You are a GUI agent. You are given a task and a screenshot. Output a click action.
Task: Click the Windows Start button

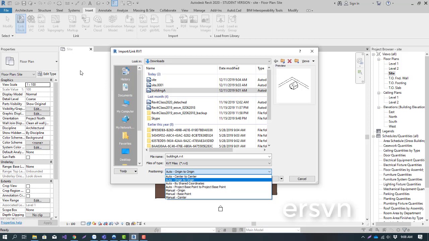[x=5, y=237]
